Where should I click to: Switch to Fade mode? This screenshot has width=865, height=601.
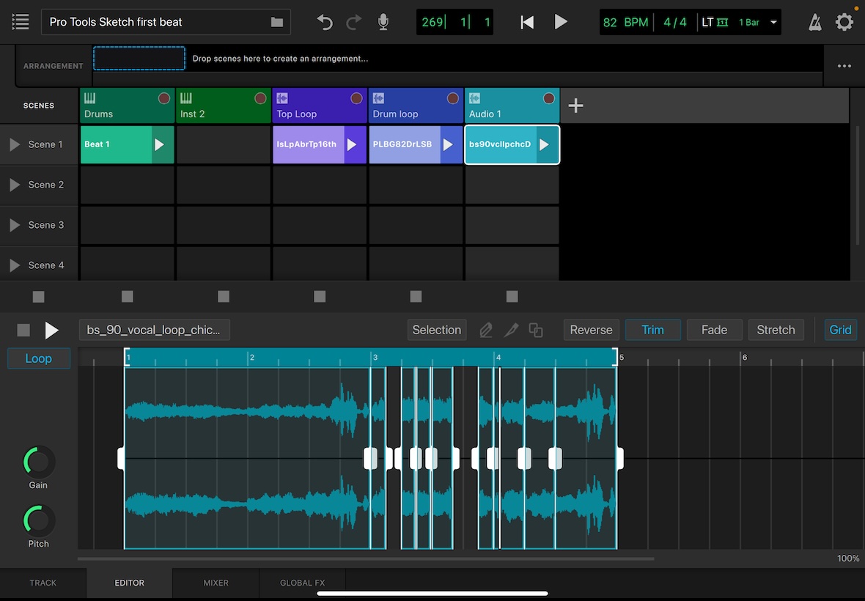pos(715,330)
